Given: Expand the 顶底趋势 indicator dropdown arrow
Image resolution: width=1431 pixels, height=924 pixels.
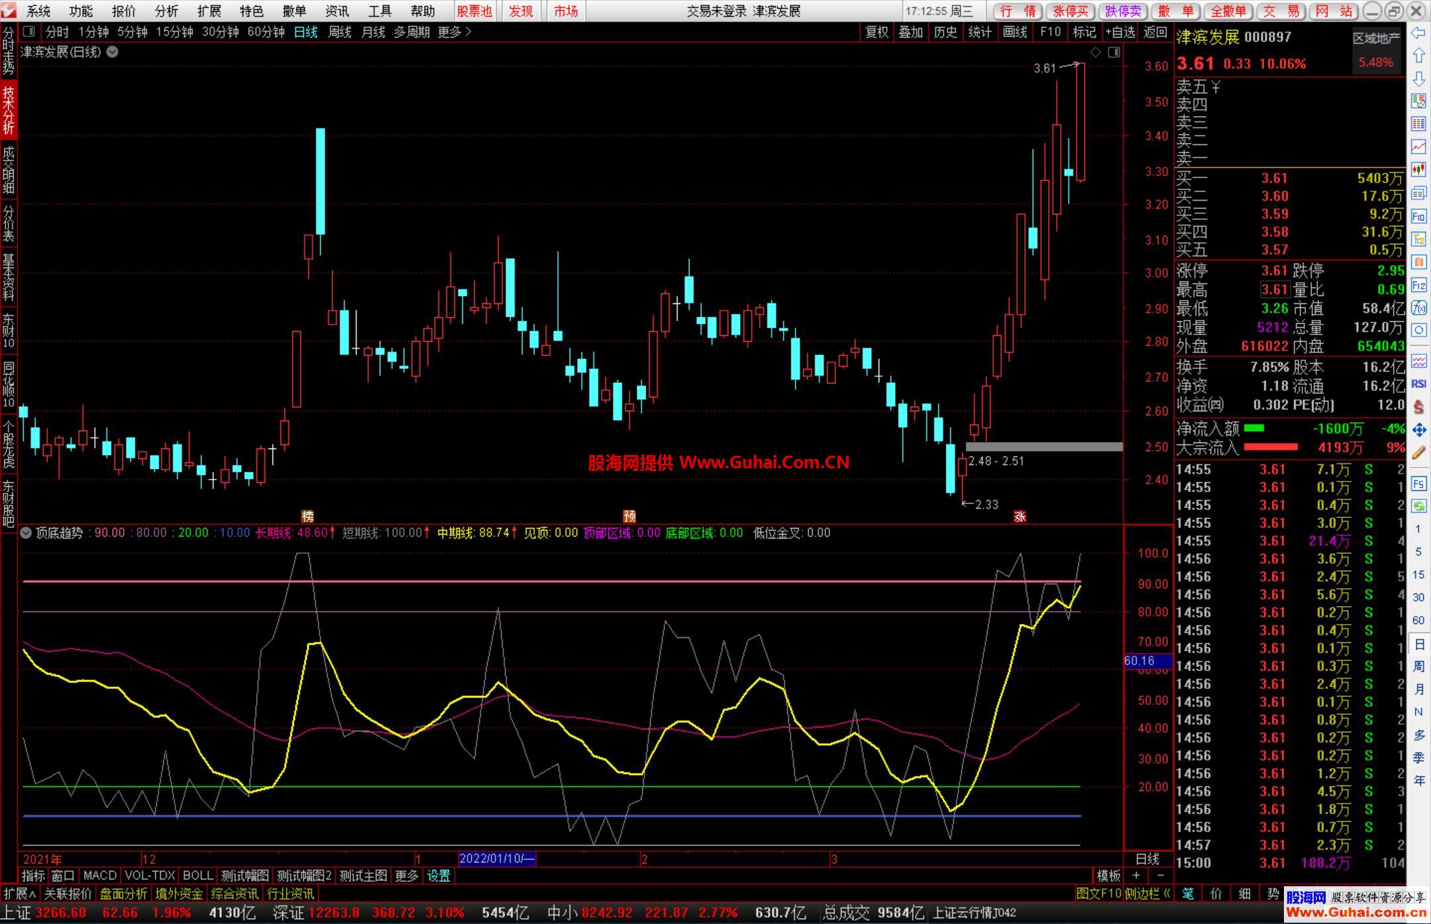Looking at the screenshot, I should coord(26,533).
